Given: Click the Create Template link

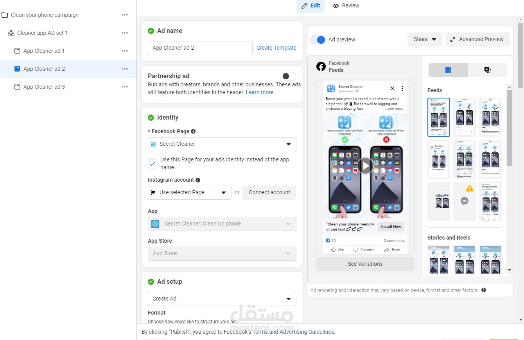Looking at the screenshot, I should pyautogui.click(x=276, y=48).
